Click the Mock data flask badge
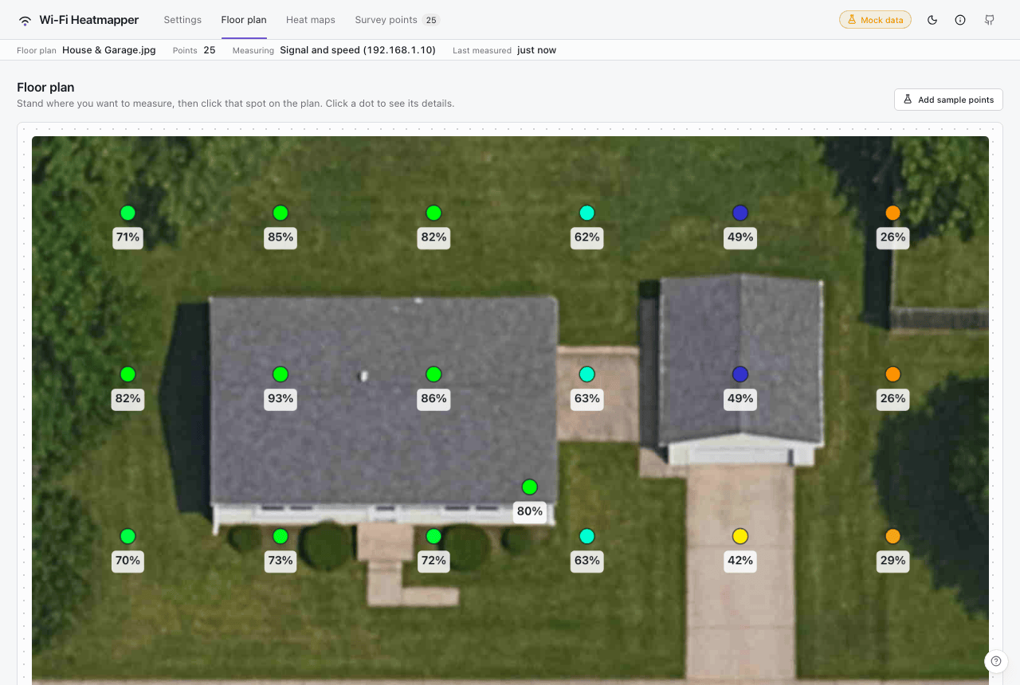This screenshot has width=1020, height=685. tap(875, 20)
